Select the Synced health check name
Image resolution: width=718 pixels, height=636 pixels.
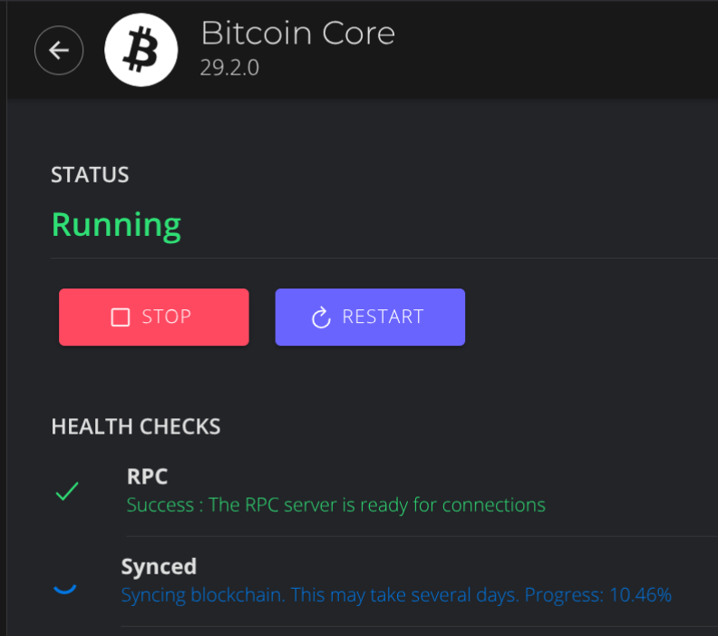(x=159, y=567)
